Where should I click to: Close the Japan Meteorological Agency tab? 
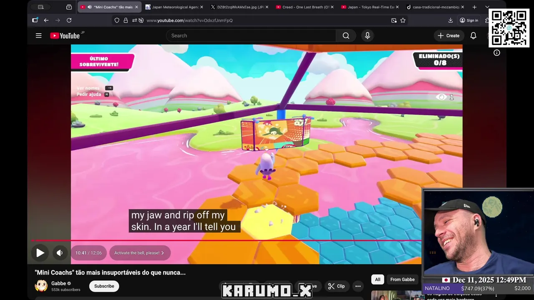click(x=202, y=7)
